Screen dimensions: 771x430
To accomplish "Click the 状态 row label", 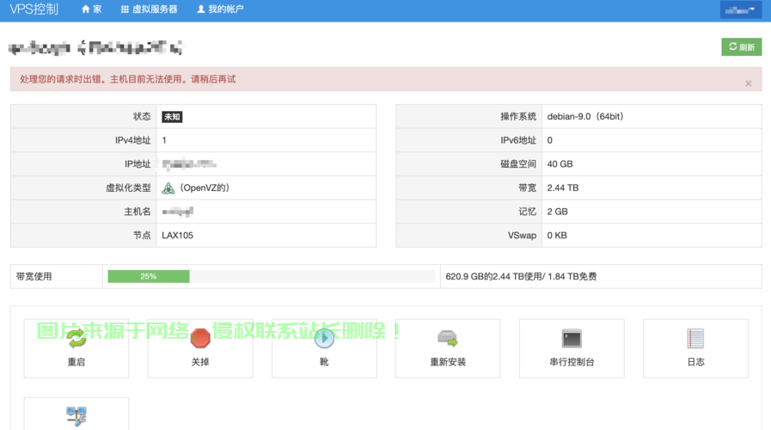I will pos(142,117).
